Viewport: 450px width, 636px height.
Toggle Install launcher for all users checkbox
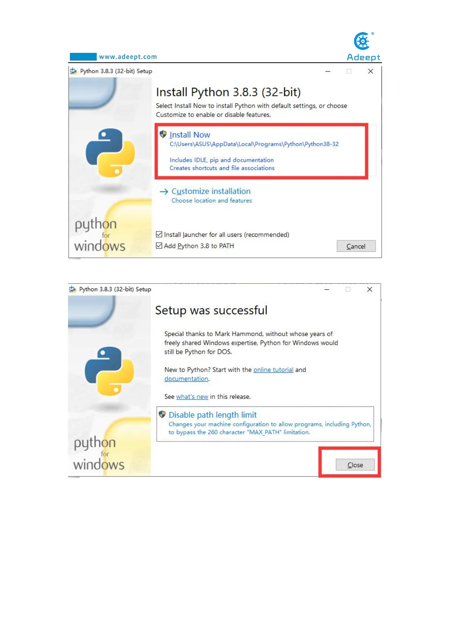[x=159, y=235]
